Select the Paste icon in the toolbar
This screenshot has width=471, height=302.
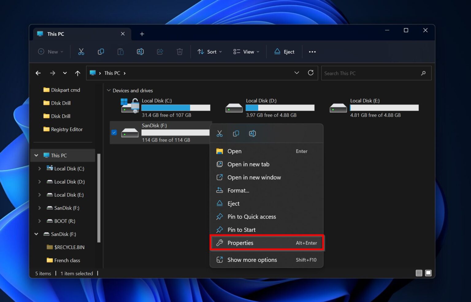point(120,51)
